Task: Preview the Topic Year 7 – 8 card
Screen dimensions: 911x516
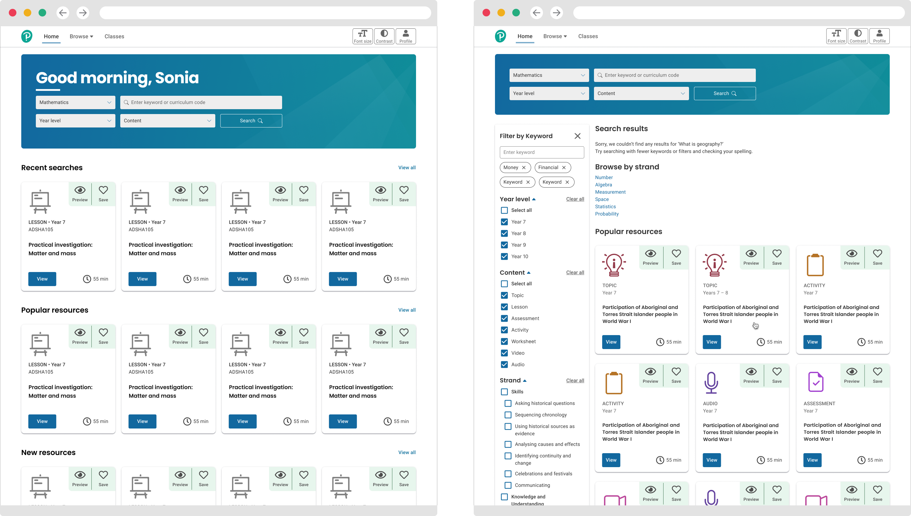Action: [x=751, y=257]
